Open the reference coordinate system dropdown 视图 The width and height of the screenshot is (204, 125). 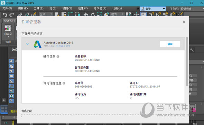click(117, 14)
